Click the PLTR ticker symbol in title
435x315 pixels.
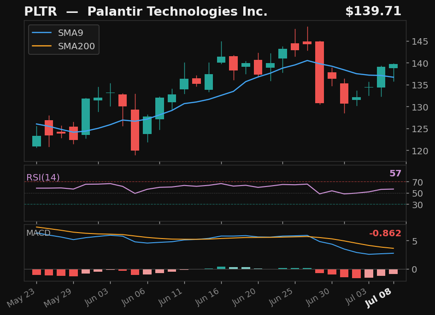(41, 12)
